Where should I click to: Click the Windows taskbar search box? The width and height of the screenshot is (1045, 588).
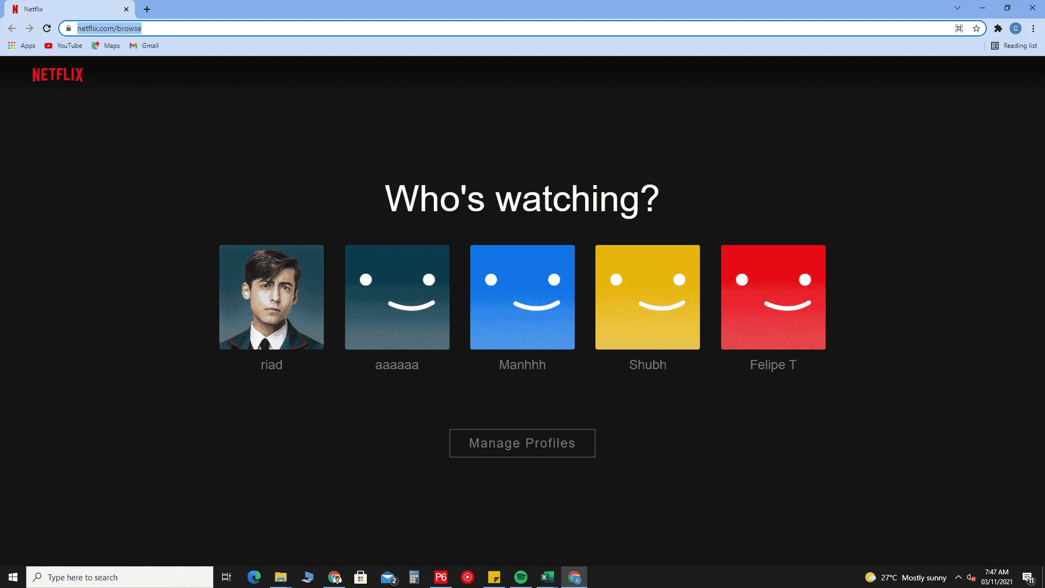point(120,577)
